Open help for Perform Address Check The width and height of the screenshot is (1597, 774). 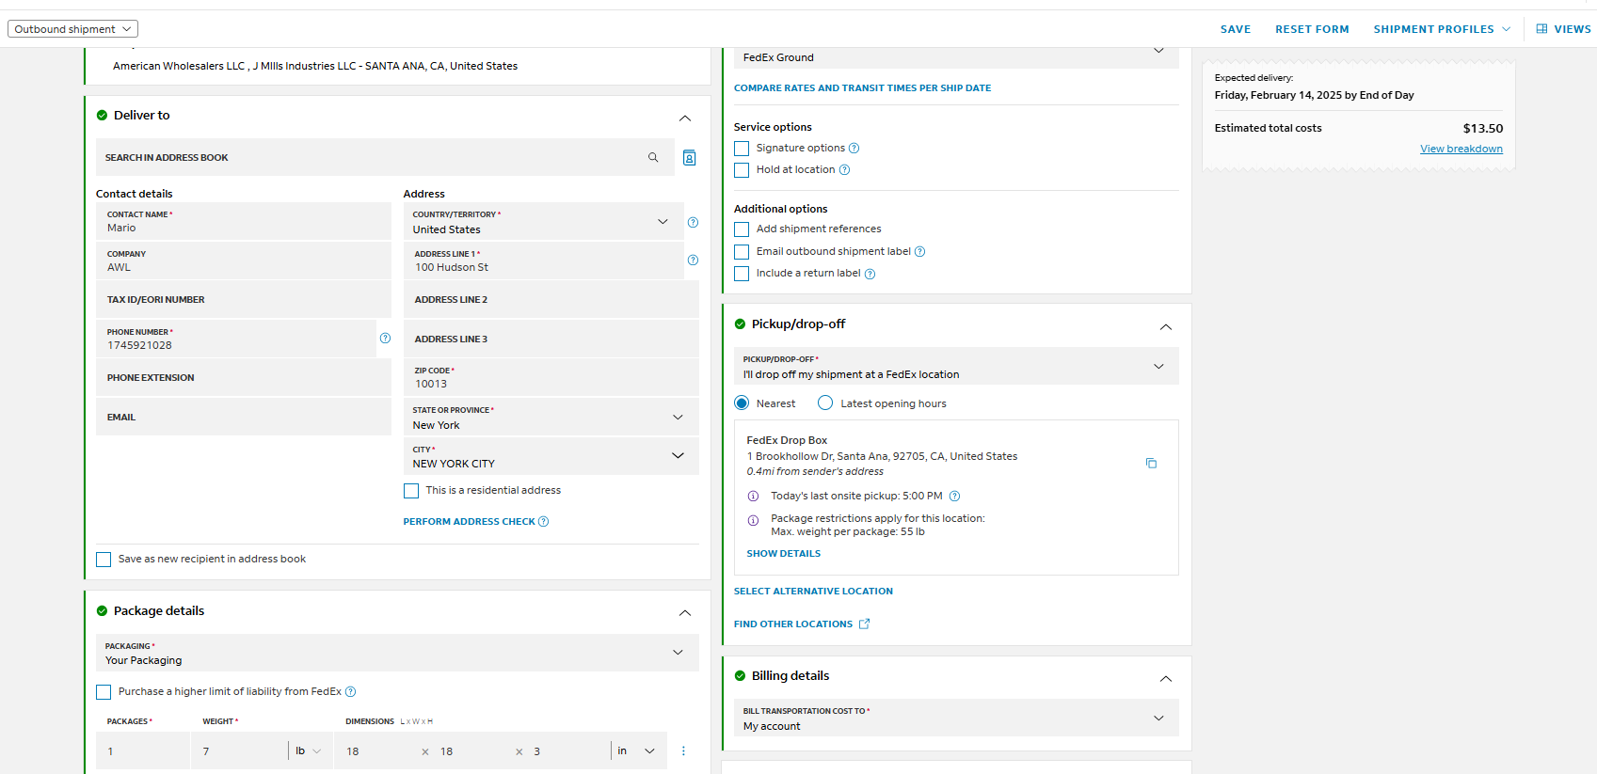coord(543,522)
